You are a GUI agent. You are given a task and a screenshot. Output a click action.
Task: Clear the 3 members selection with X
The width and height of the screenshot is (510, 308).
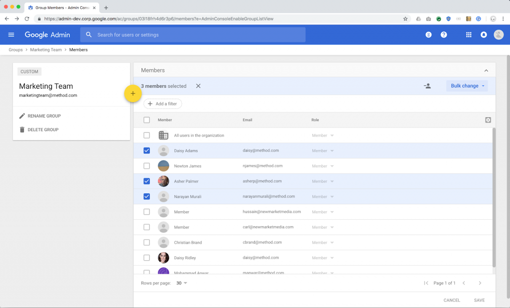(198, 86)
